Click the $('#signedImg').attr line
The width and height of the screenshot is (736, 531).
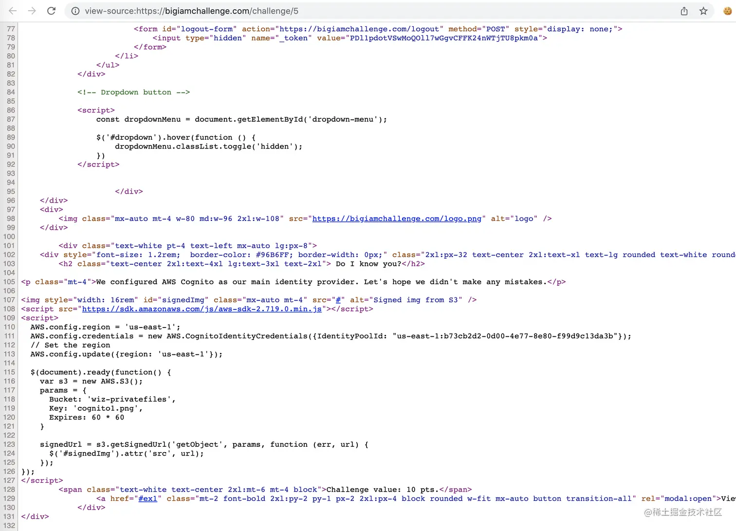click(x=127, y=453)
